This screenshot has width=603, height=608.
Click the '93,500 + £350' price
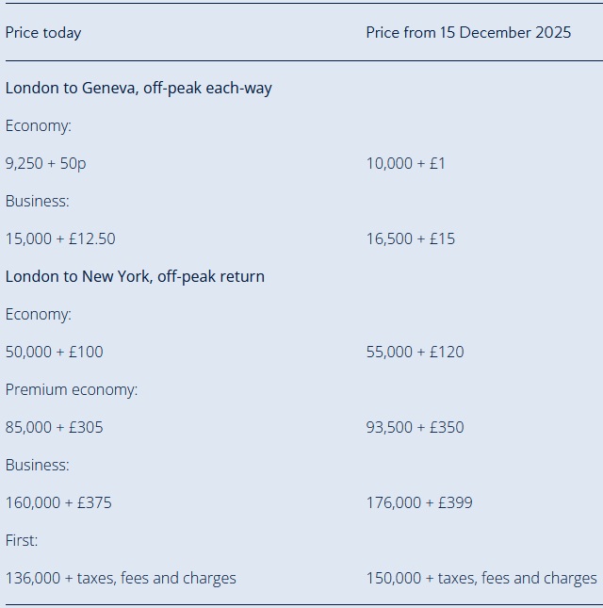click(416, 427)
